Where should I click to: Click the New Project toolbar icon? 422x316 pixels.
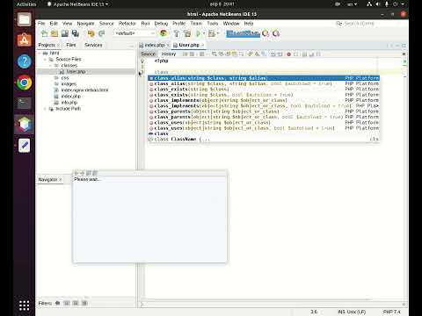point(55,33)
